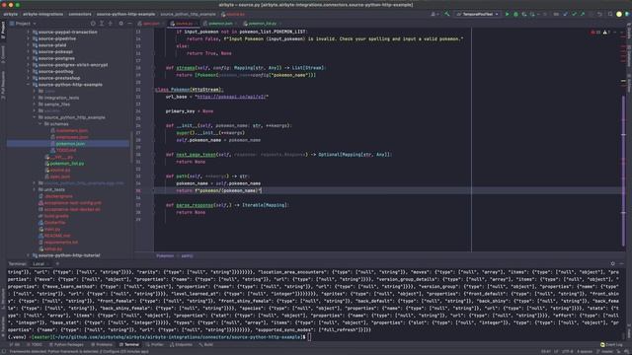Click the terminal command prompt input
632x355 pixels.
(309, 337)
